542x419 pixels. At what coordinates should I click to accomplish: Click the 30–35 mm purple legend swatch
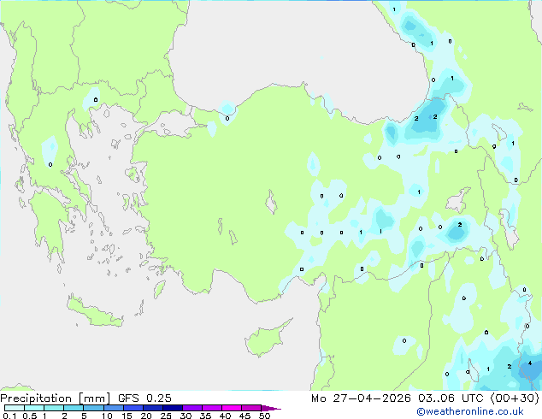coord(191,408)
